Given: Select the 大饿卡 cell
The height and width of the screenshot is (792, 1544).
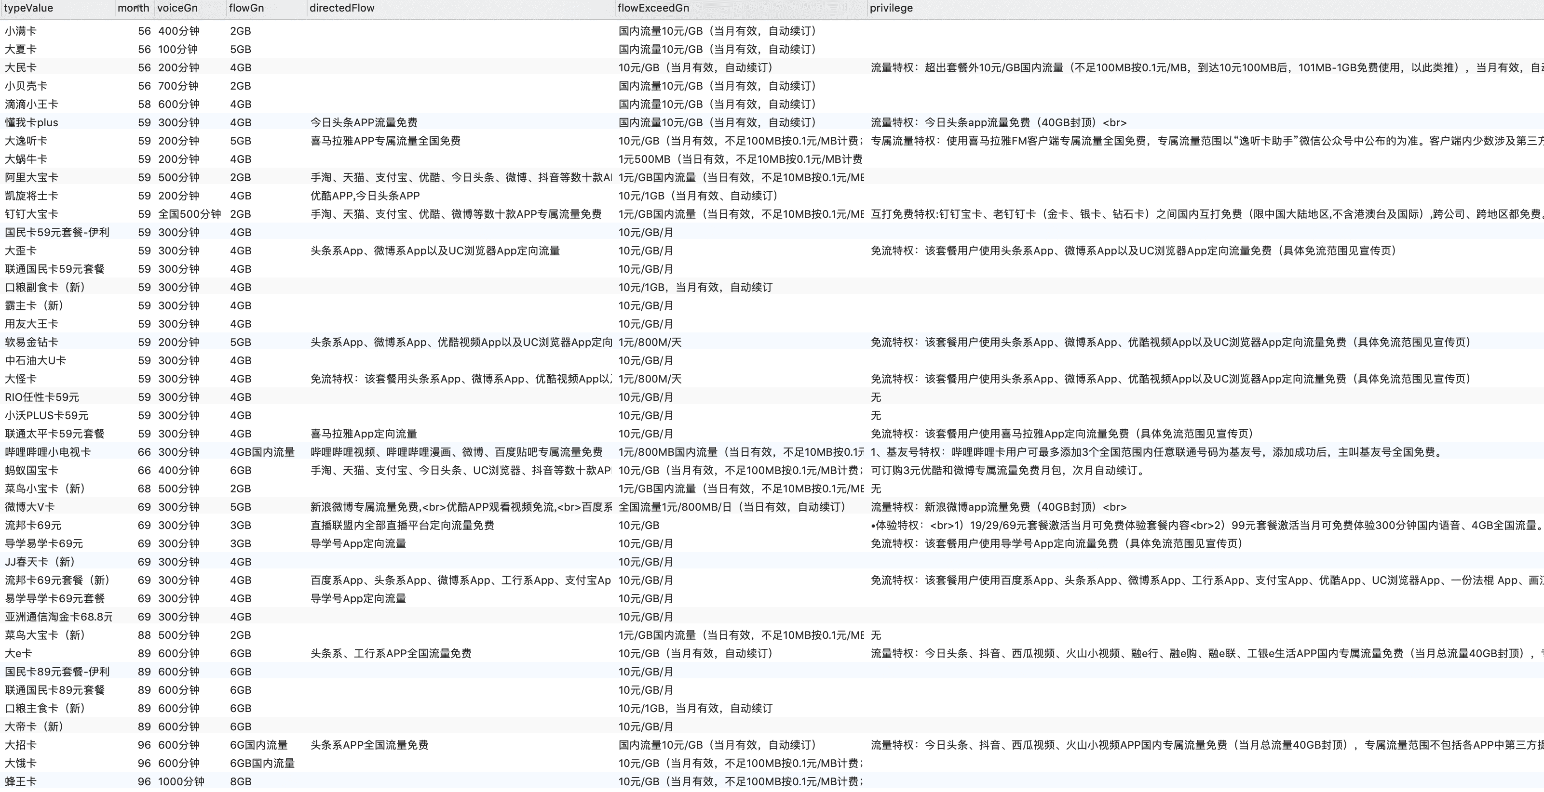Looking at the screenshot, I should pyautogui.click(x=20, y=763).
